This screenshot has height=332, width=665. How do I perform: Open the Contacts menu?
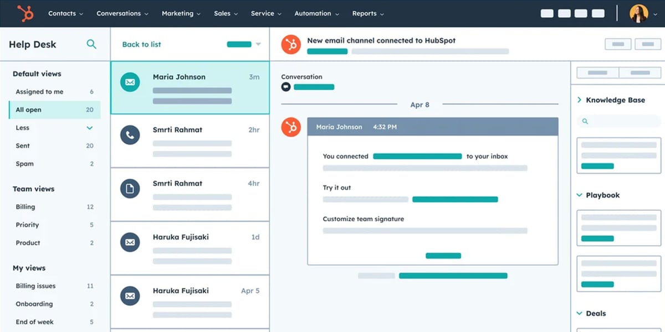tap(65, 13)
